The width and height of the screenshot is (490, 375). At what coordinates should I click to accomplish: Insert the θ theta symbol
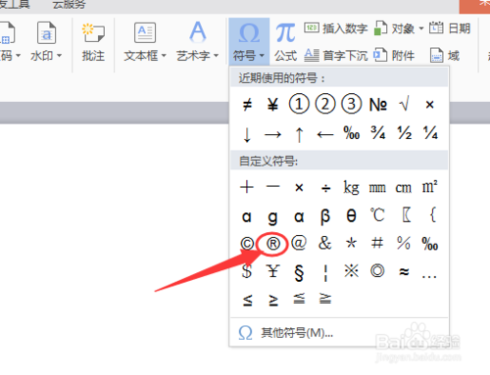[351, 215]
